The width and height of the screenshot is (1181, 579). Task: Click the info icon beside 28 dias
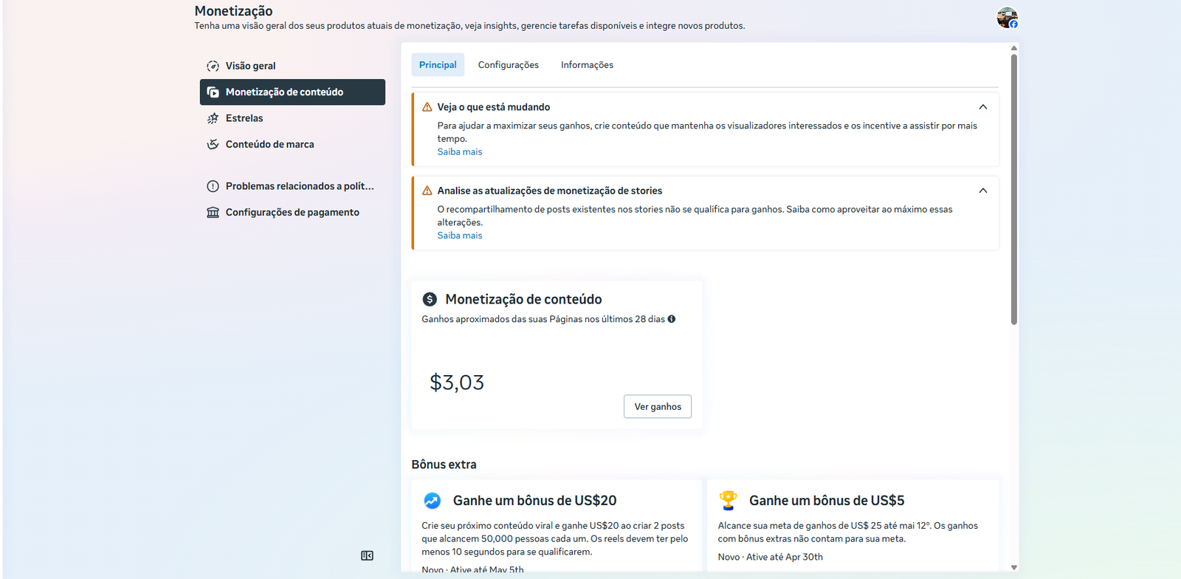(672, 319)
